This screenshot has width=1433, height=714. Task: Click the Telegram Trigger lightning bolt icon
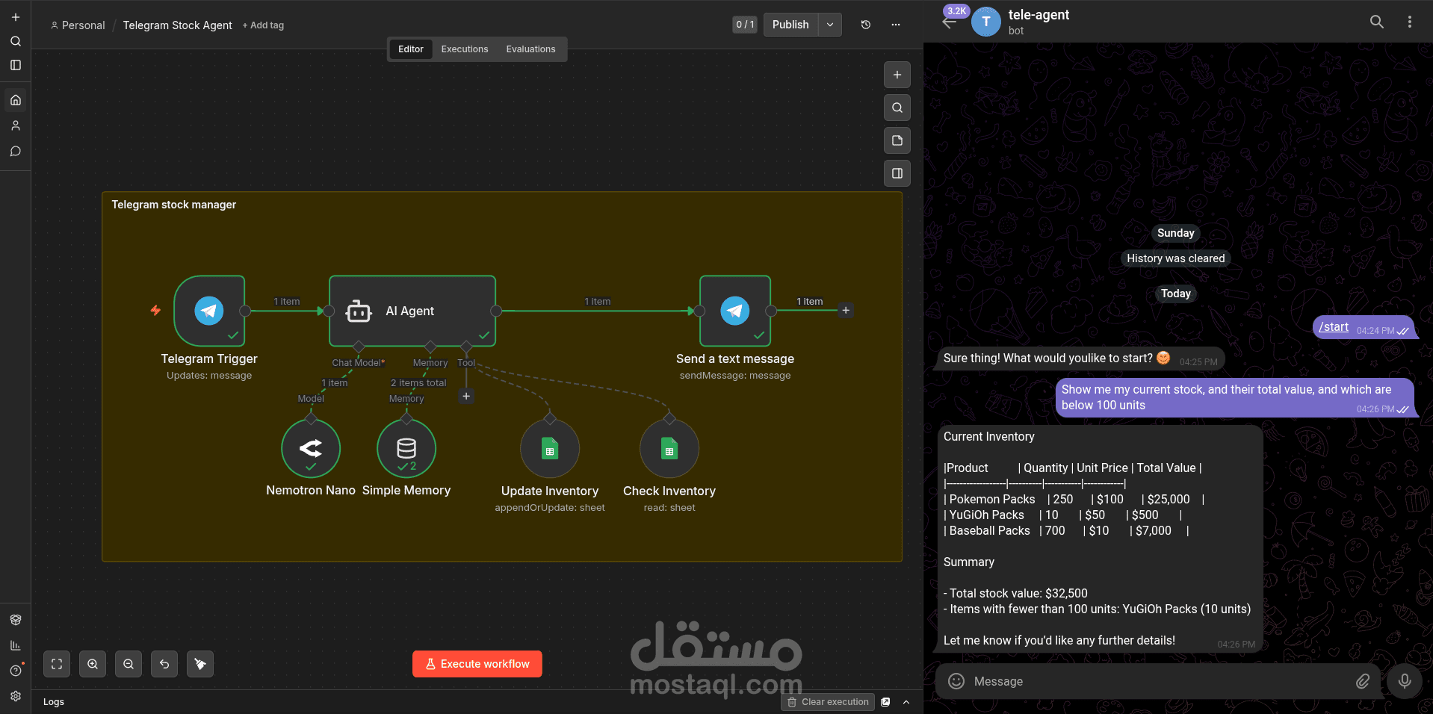tap(155, 310)
